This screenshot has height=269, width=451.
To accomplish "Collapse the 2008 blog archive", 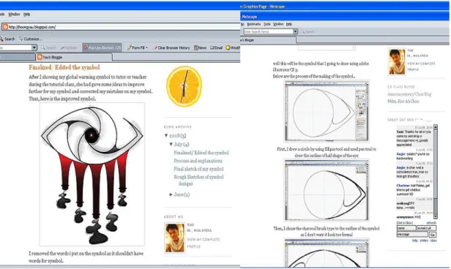I will point(166,135).
